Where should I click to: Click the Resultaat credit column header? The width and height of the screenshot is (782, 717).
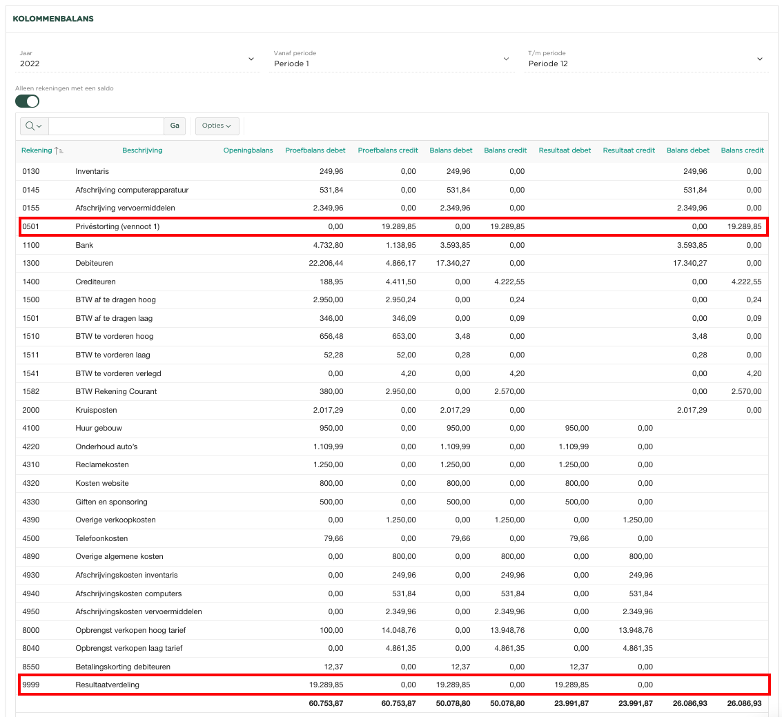click(x=629, y=150)
